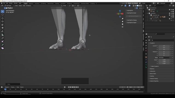Expand the Relations section

click(x=152, y=69)
